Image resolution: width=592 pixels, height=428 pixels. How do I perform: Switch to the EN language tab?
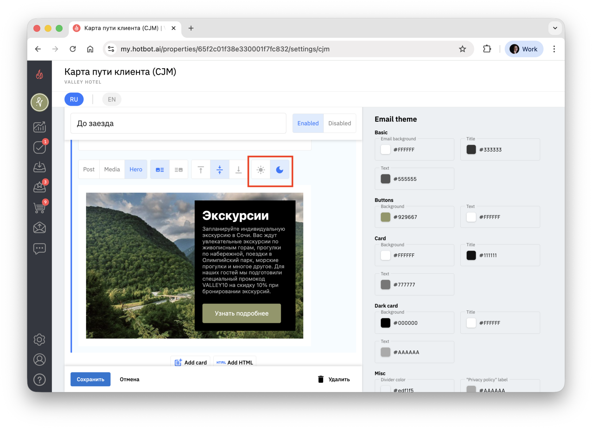112,99
